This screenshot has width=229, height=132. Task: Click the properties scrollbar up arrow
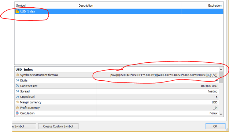(x=221, y=69)
